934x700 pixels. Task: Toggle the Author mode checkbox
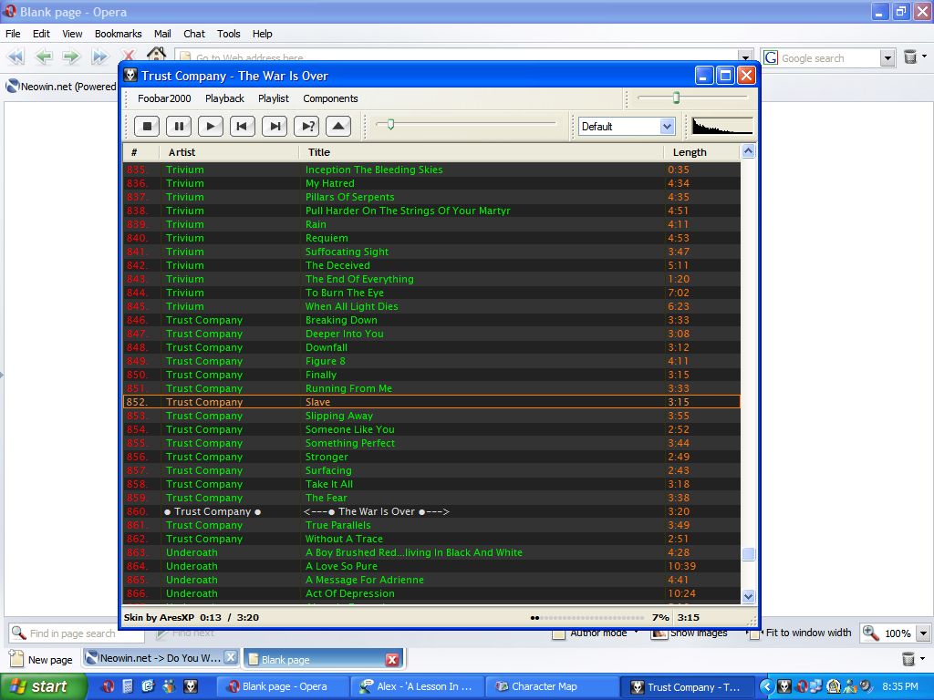(558, 634)
